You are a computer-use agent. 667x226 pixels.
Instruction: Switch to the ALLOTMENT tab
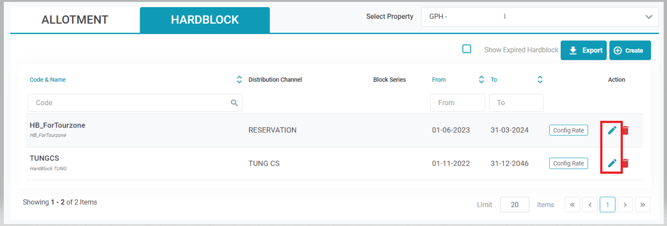pos(75,20)
